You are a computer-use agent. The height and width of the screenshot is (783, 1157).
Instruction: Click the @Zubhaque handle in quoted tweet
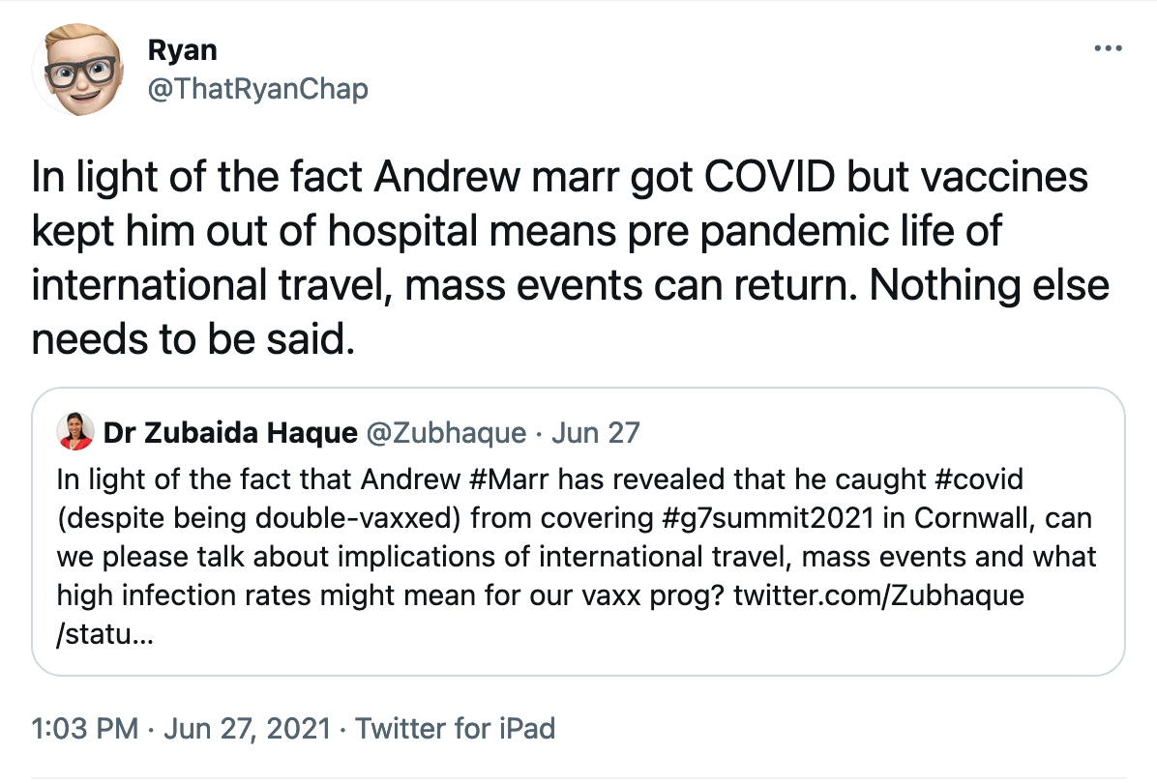446,433
